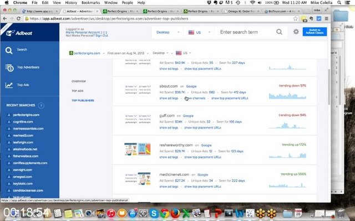Click the reshareworthy.com ad thumbnail
Screen dimensions: 355x221
point(138,149)
